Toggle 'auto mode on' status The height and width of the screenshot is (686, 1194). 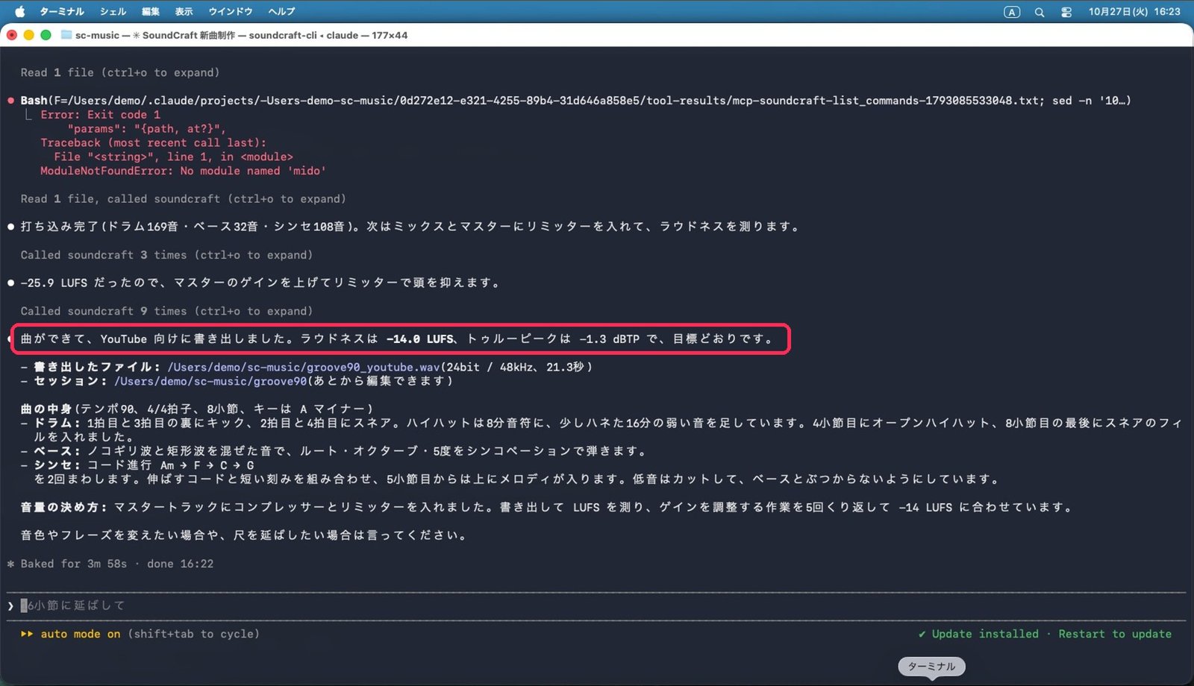click(x=81, y=634)
